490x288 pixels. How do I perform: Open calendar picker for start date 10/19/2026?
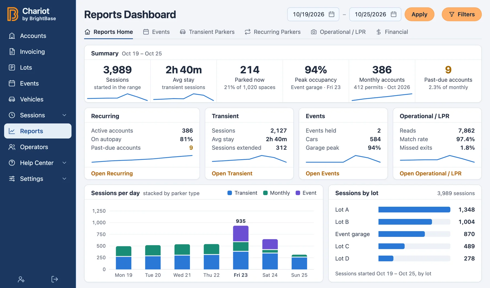(332, 14)
